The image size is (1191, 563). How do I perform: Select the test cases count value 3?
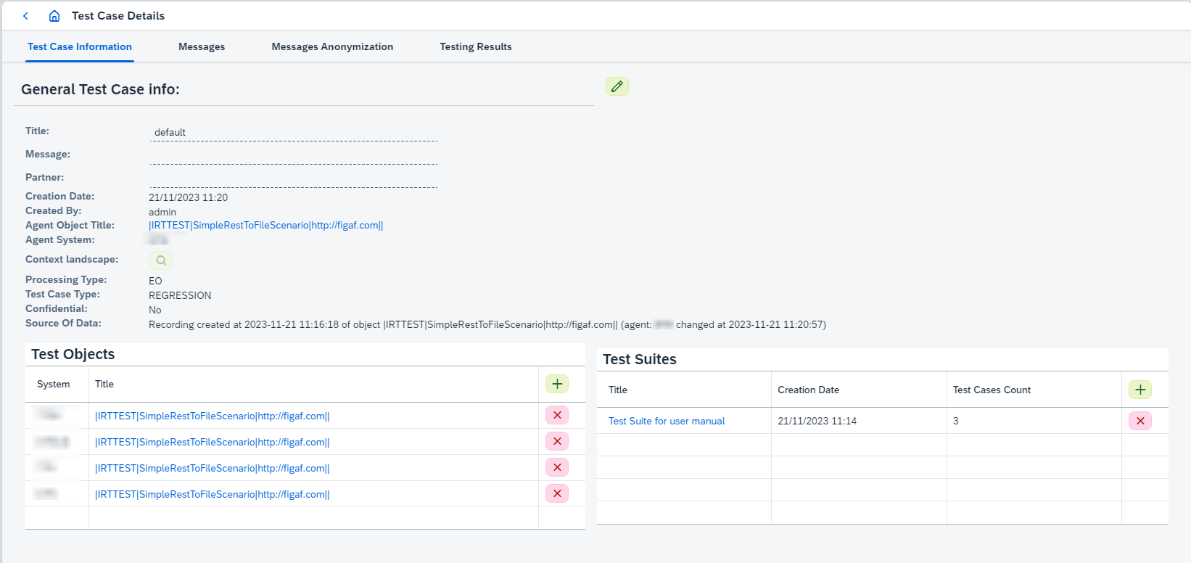956,421
